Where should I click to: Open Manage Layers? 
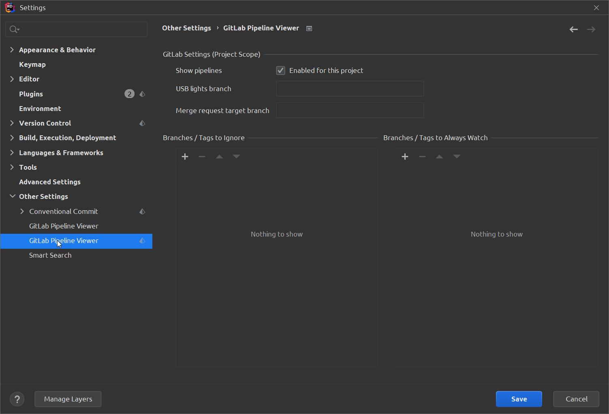pyautogui.click(x=68, y=399)
